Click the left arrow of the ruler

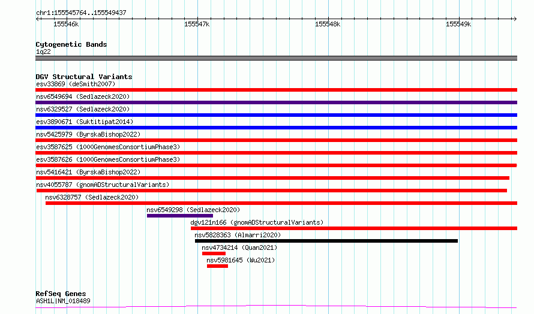[x=38, y=19]
